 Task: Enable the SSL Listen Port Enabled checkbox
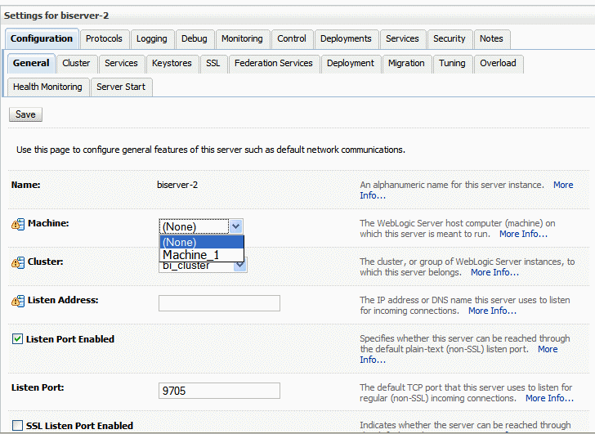pos(17,425)
